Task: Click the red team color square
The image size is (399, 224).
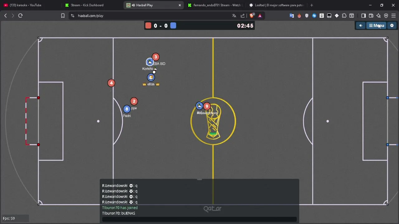Action: pos(148,26)
